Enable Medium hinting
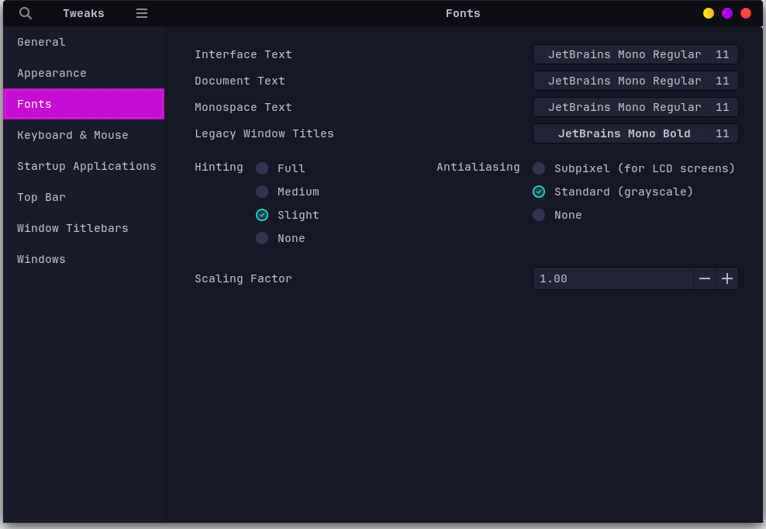This screenshot has width=766, height=529. click(x=262, y=192)
